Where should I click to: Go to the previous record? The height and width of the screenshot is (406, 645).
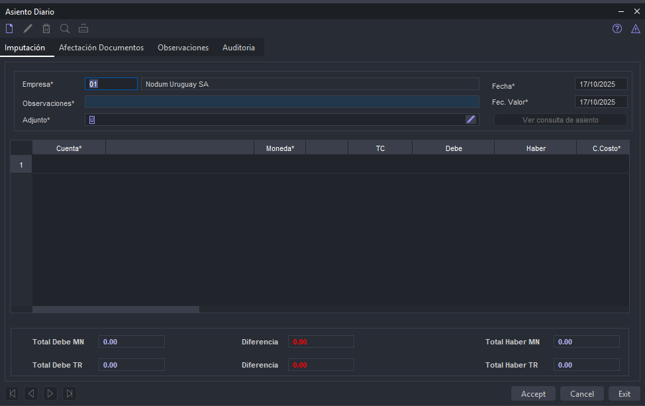[31, 393]
